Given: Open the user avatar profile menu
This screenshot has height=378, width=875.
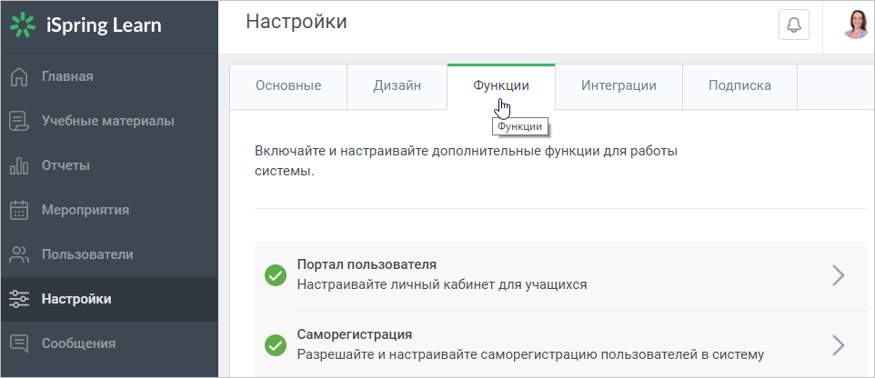Looking at the screenshot, I should 856,25.
